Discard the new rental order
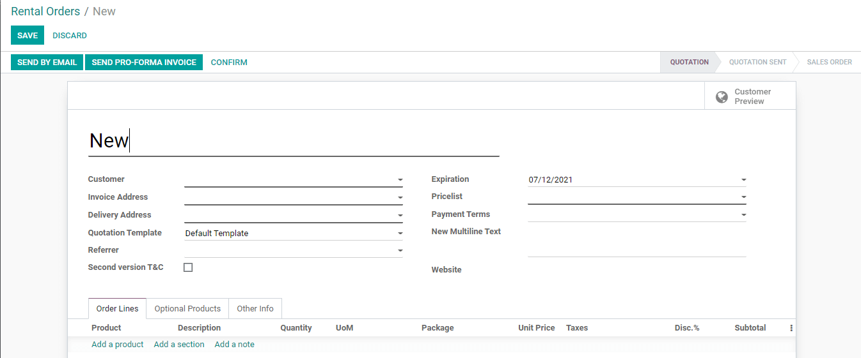The width and height of the screenshot is (861, 358). [70, 36]
